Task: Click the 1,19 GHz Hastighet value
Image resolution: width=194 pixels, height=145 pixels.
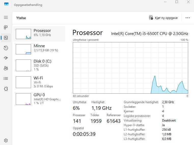Action: click(x=101, y=108)
